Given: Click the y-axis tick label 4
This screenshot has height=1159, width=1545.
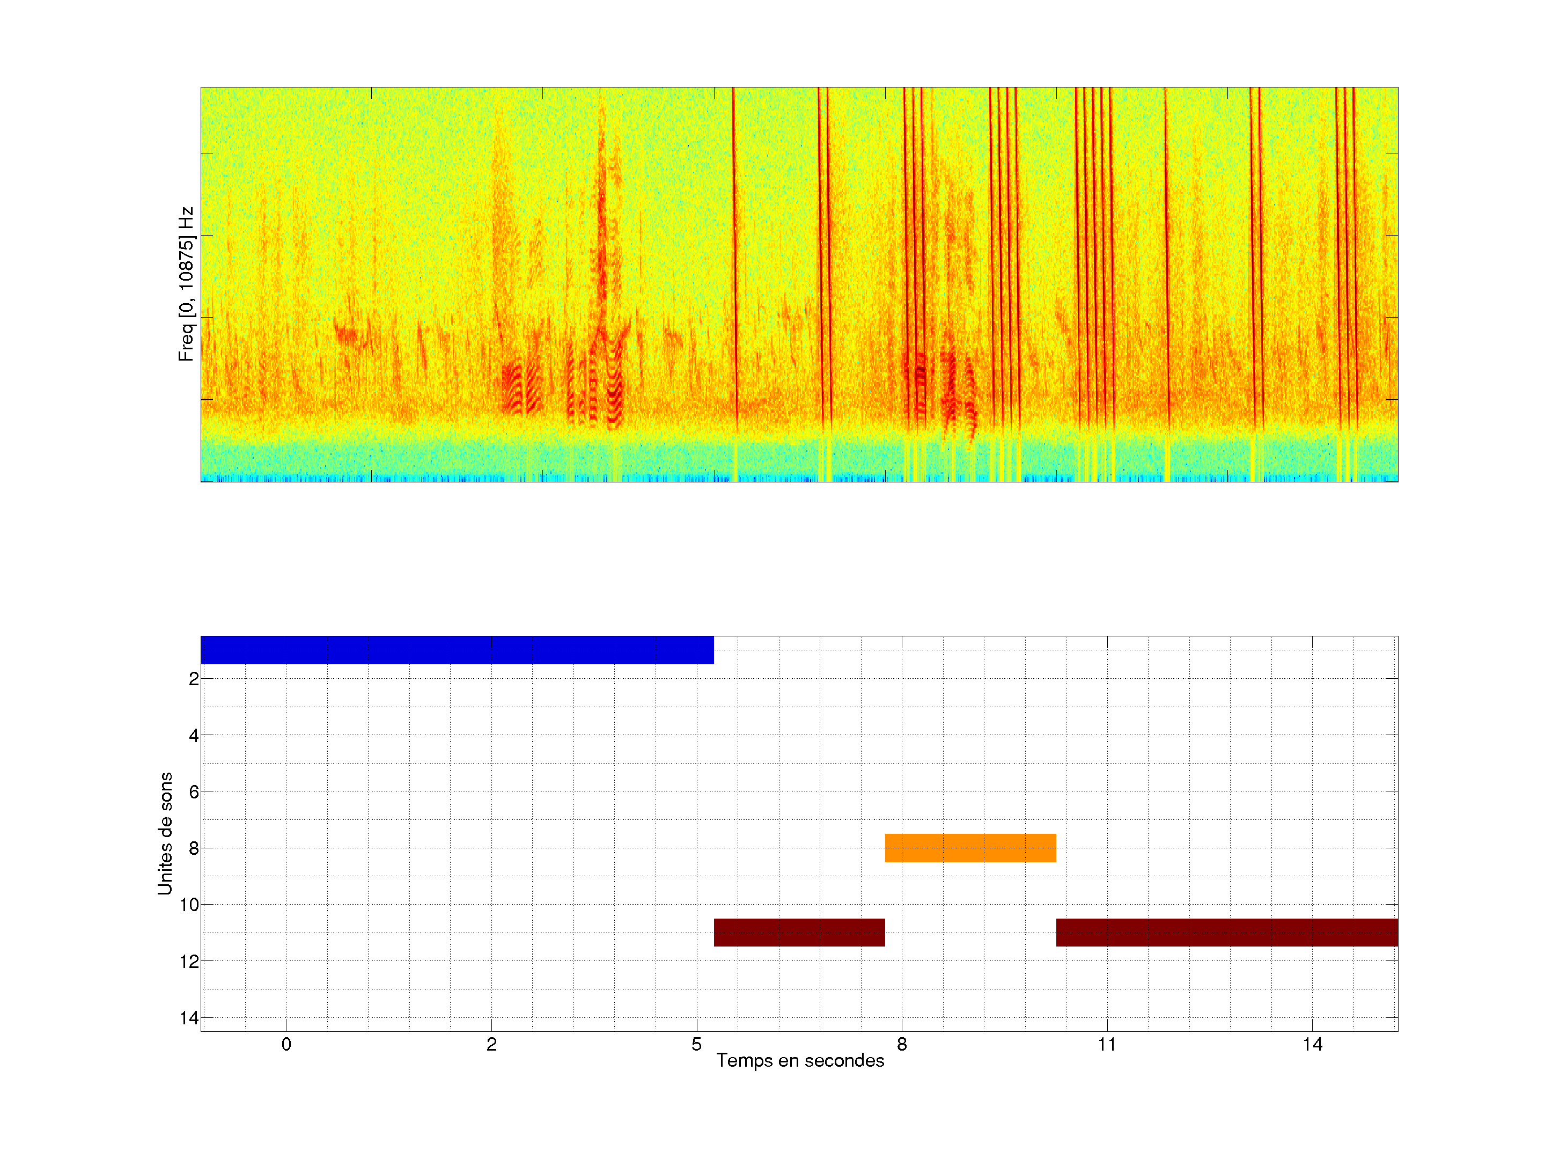Looking at the screenshot, I should [194, 735].
